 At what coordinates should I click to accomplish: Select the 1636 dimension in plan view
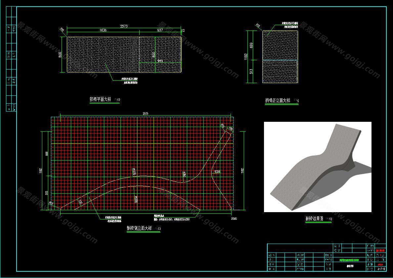click(x=103, y=30)
